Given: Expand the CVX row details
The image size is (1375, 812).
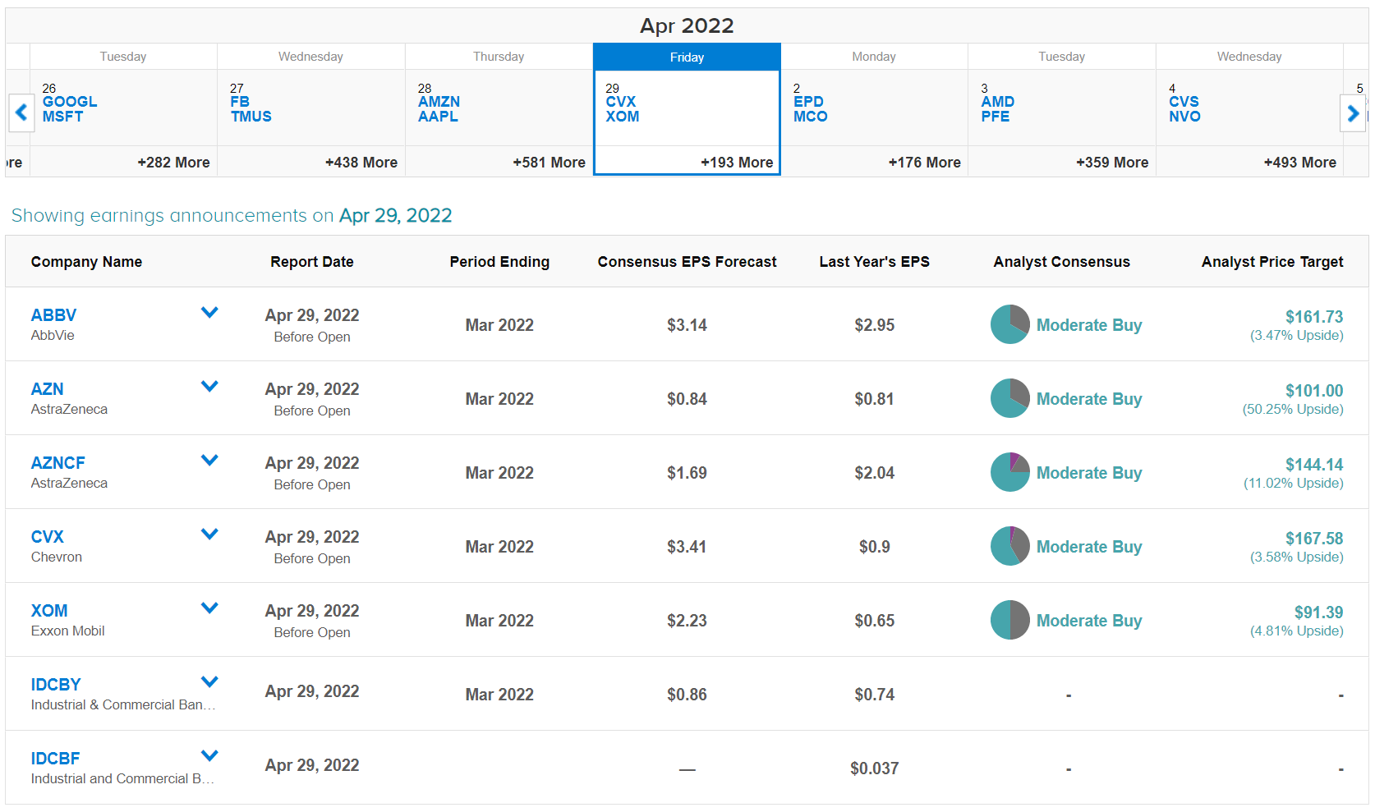Looking at the screenshot, I should 209,534.
